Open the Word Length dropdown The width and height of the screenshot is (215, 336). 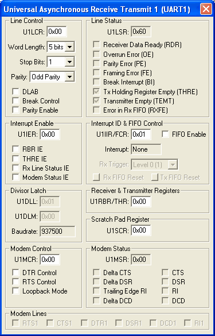70,47
